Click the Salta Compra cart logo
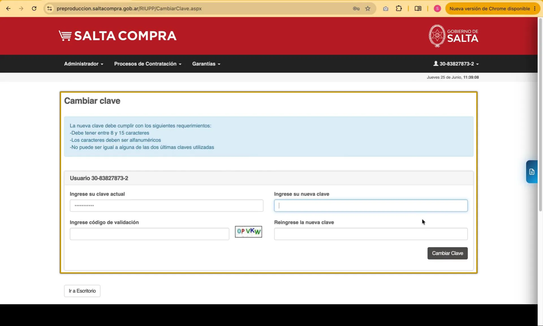 coord(118,36)
